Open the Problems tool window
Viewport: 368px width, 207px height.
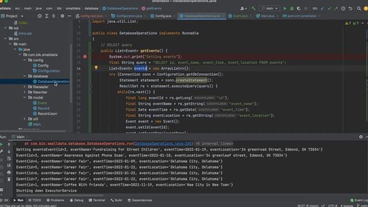(55, 200)
